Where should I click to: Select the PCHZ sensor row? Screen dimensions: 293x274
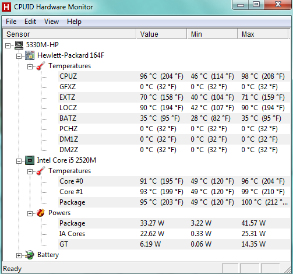(174, 129)
